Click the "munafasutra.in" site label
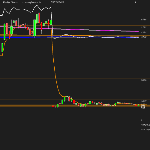This screenshot has width=150, height=150. point(33,2)
